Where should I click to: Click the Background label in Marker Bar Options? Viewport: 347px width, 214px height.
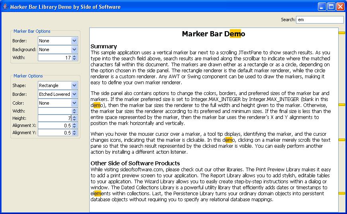pos(24,50)
